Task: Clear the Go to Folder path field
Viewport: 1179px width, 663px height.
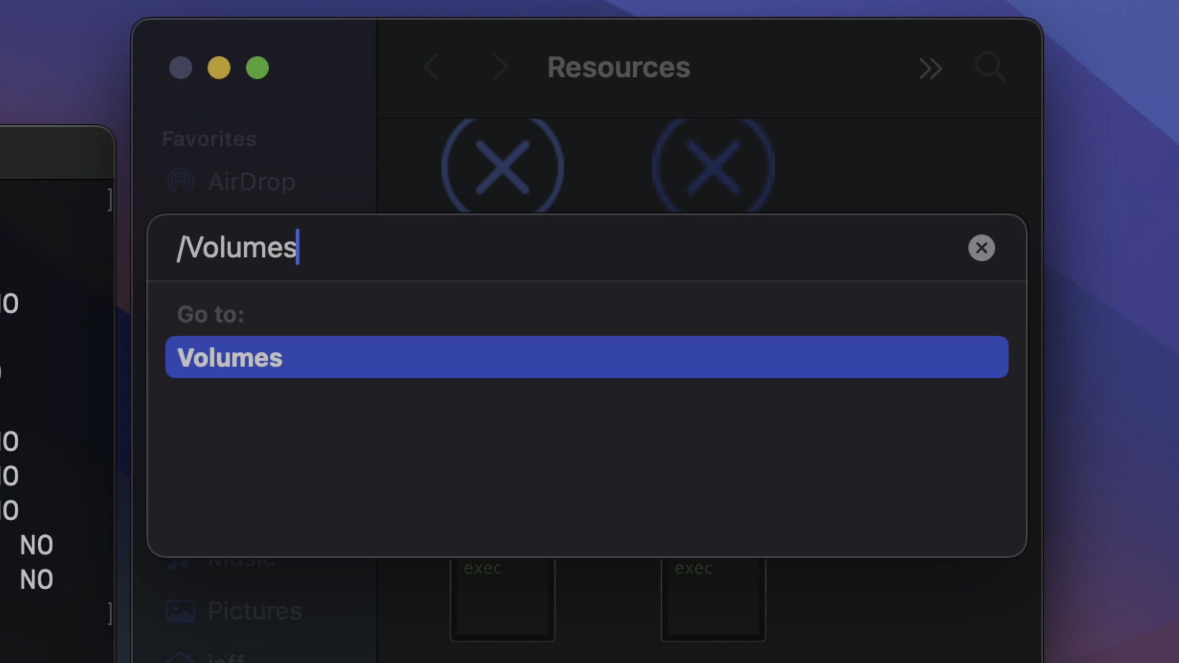Action: tap(981, 248)
